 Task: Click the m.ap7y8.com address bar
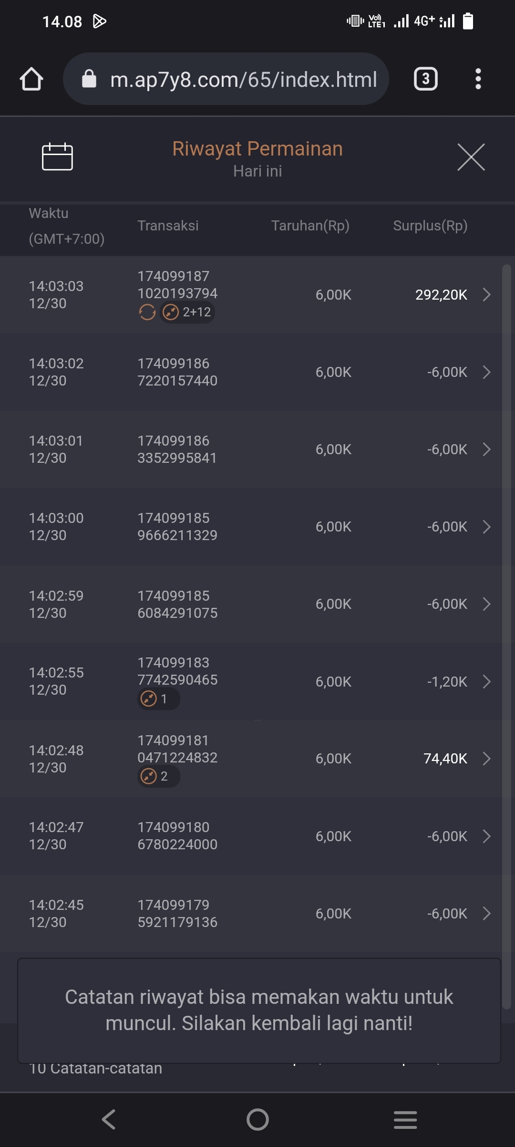[243, 79]
